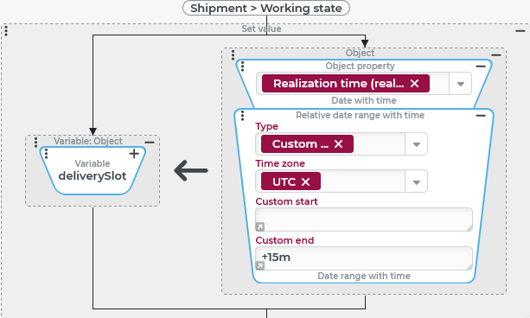This screenshot has height=318, width=530.
Task: Open the Object property block dots menu
Action: 242,67
